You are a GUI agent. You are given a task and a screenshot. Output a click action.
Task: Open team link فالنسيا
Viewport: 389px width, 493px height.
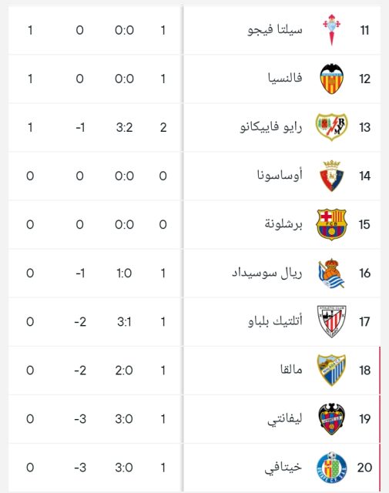click(285, 78)
